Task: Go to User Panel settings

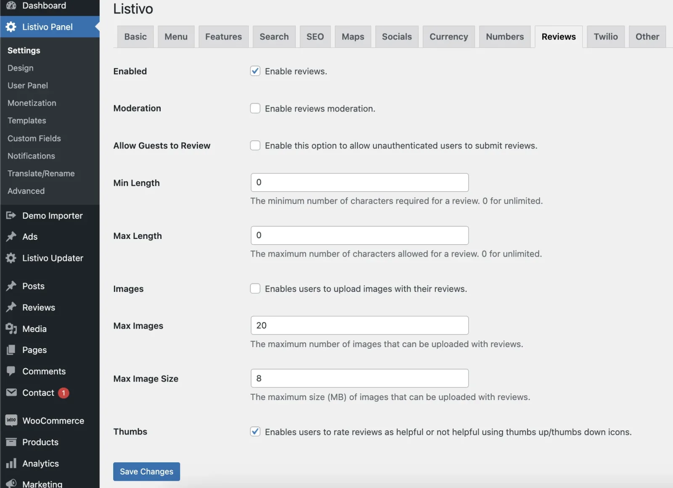Action: click(x=28, y=85)
